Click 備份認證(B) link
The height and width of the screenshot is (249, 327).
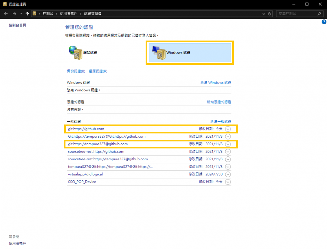76,71
